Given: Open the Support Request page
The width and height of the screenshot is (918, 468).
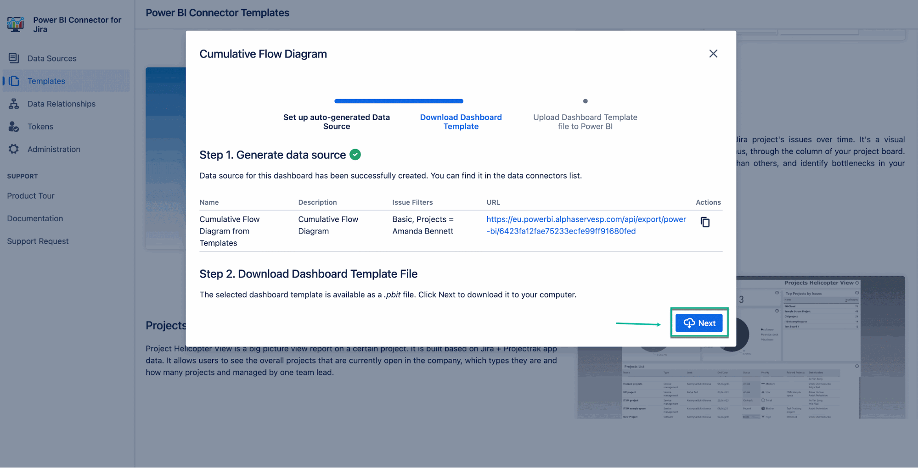Looking at the screenshot, I should [38, 241].
